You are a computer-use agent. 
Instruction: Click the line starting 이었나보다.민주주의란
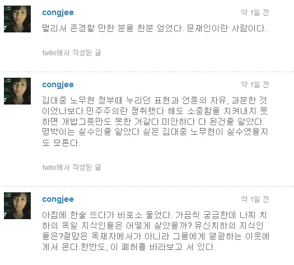click(155, 111)
